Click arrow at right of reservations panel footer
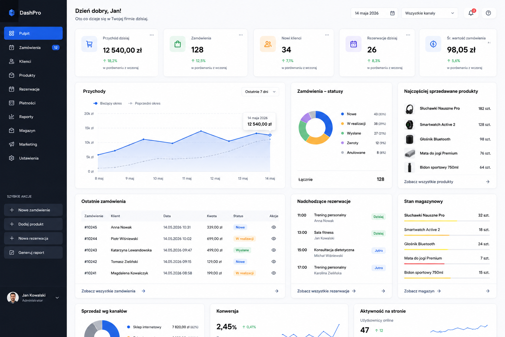 [x=383, y=291]
